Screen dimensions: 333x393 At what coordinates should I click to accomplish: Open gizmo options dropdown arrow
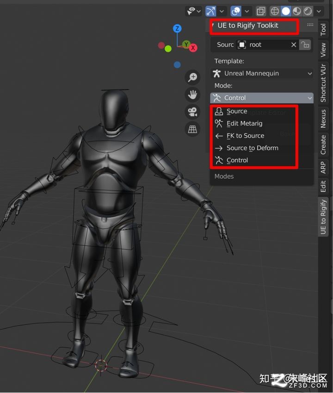222,11
